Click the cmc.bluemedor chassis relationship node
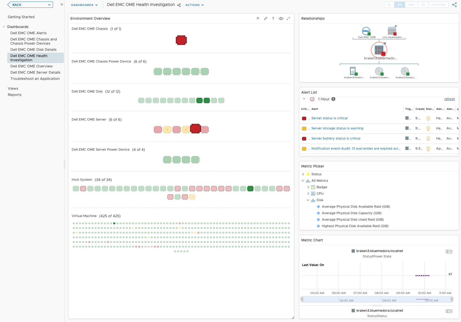 tap(392, 31)
